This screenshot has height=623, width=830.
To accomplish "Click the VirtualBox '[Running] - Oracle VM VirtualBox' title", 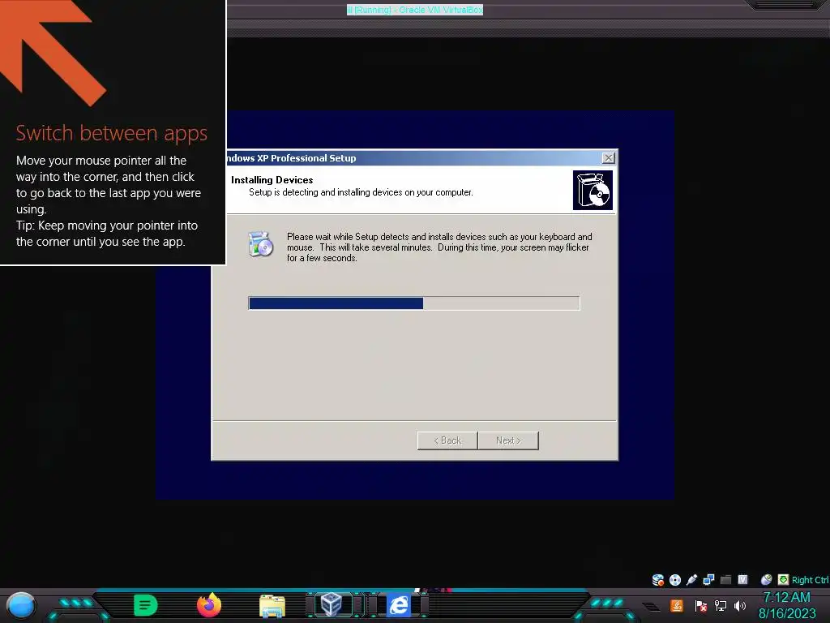I will point(415,10).
